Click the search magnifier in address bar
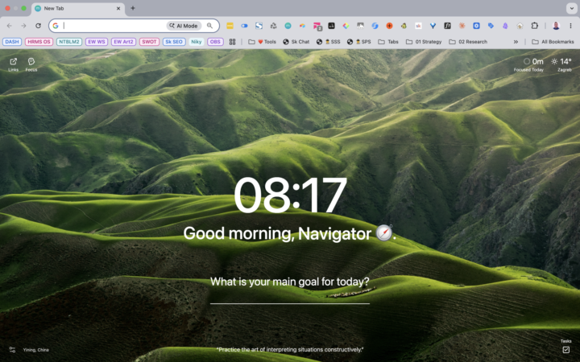The height and width of the screenshot is (362, 580). tap(209, 26)
